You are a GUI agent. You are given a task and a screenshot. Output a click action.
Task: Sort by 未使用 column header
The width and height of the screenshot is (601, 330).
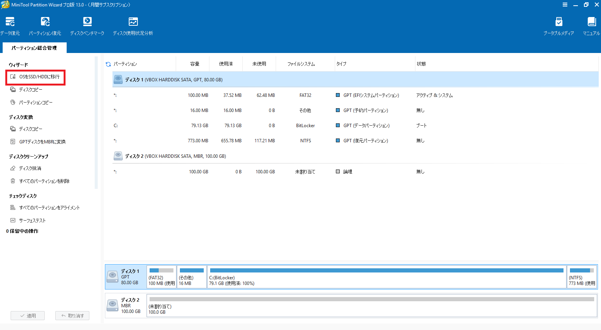[x=259, y=64]
